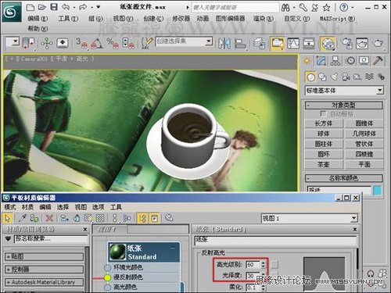Image resolution: width=391 pixels, height=293 pixels.
Task: Select the arrow tool in material editor toolbar
Action: 8,218
